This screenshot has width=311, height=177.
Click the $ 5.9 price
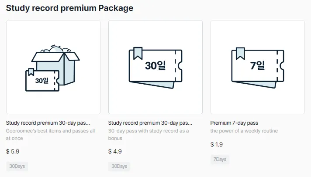click(13, 151)
